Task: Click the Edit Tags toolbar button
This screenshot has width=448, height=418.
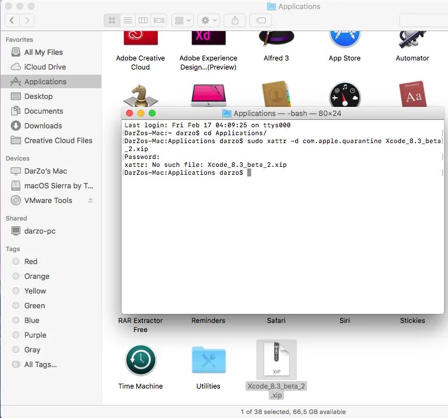Action: point(261,20)
